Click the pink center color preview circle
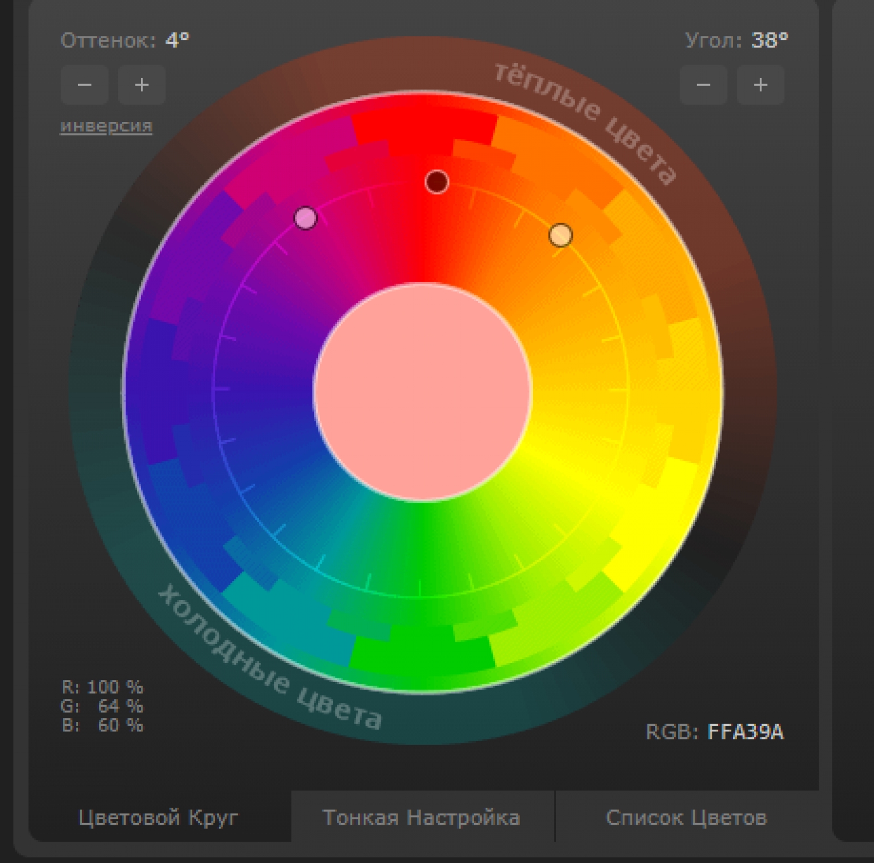 (422, 391)
